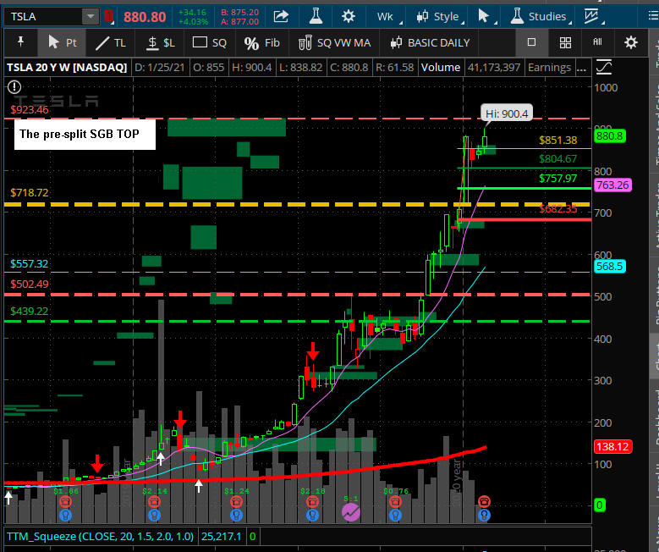Click the Earnings label in chart header
Viewport: 659px width, 552px height.
(x=549, y=68)
